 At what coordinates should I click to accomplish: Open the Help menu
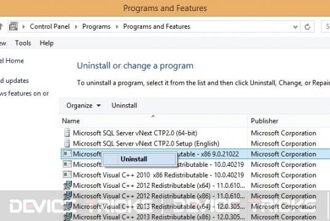point(47,43)
